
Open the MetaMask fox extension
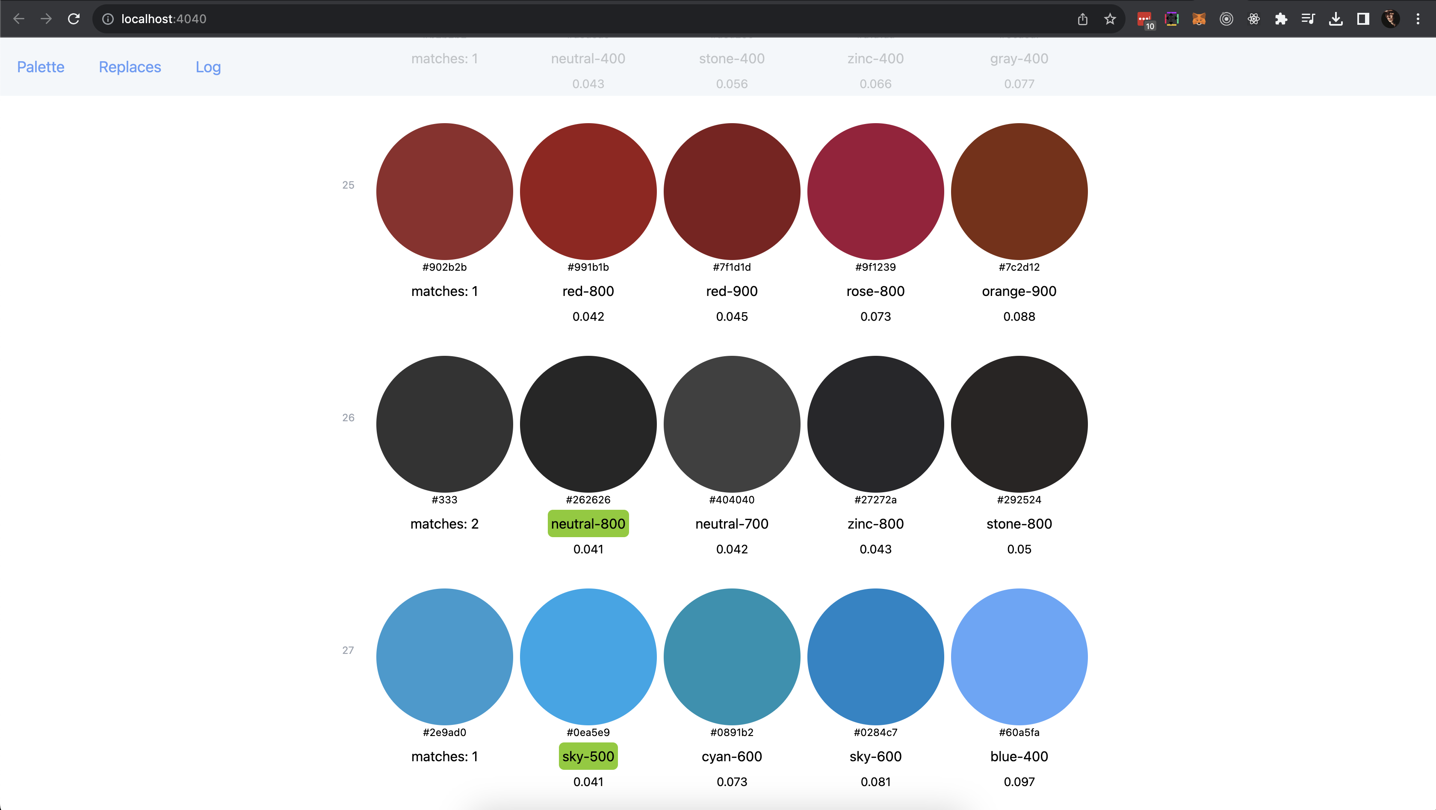pos(1199,19)
